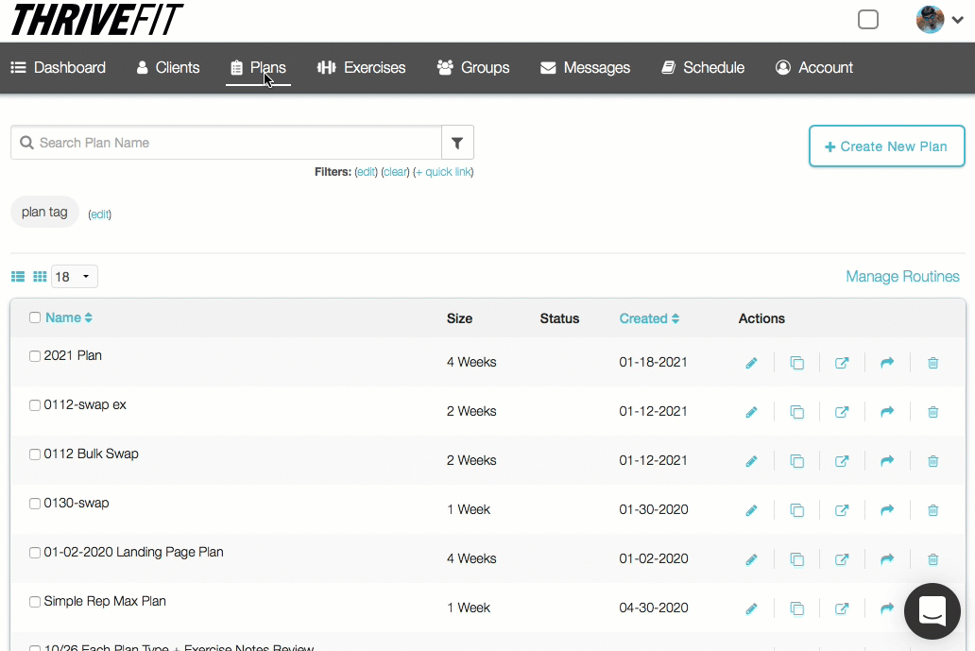Duplicate the 0112-swap ex plan
Image resolution: width=975 pixels, height=651 pixels.
click(x=796, y=412)
